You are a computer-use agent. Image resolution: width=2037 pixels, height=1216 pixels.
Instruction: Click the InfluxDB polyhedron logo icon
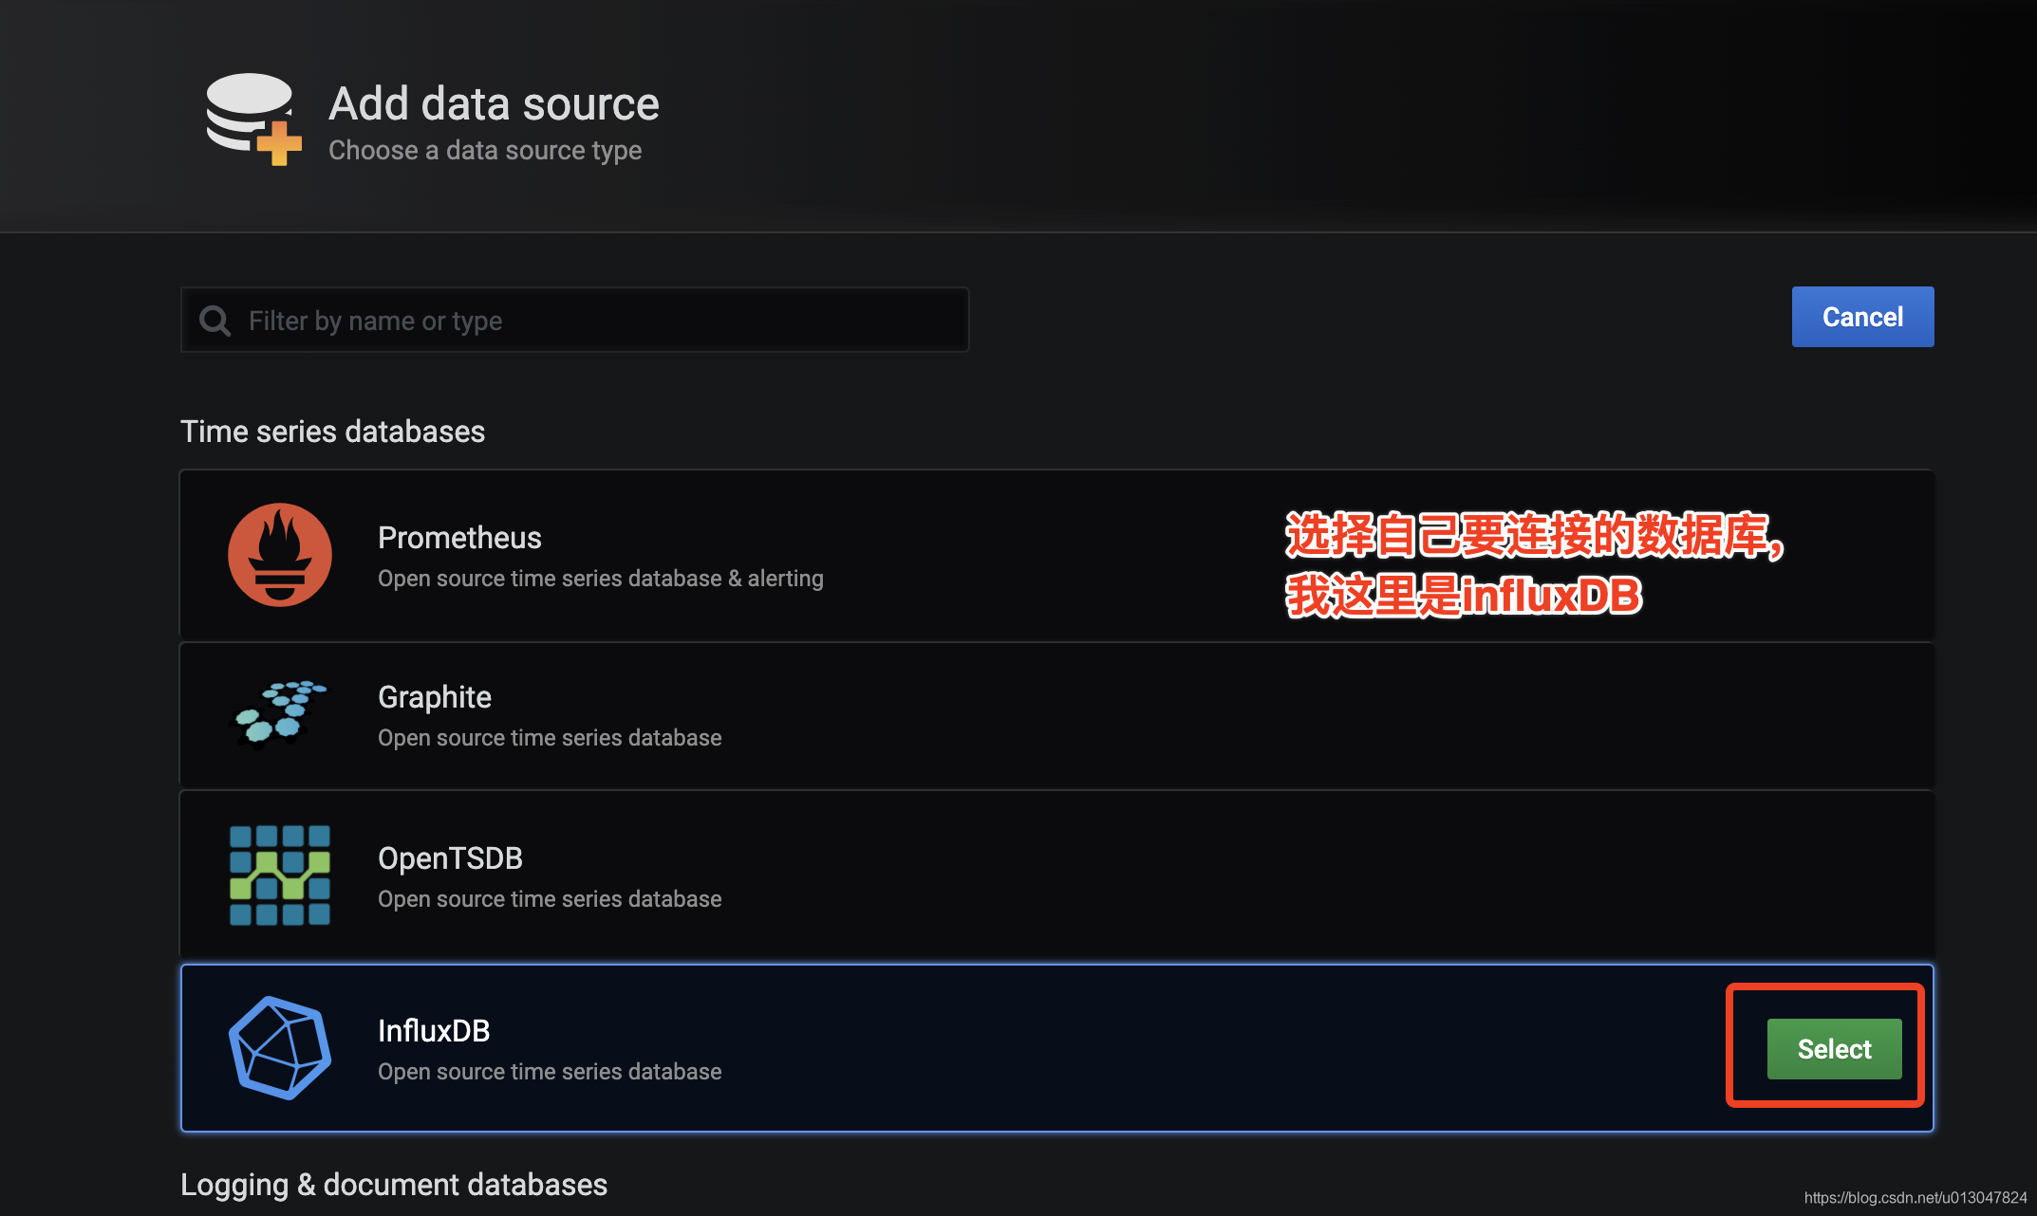(x=279, y=1048)
